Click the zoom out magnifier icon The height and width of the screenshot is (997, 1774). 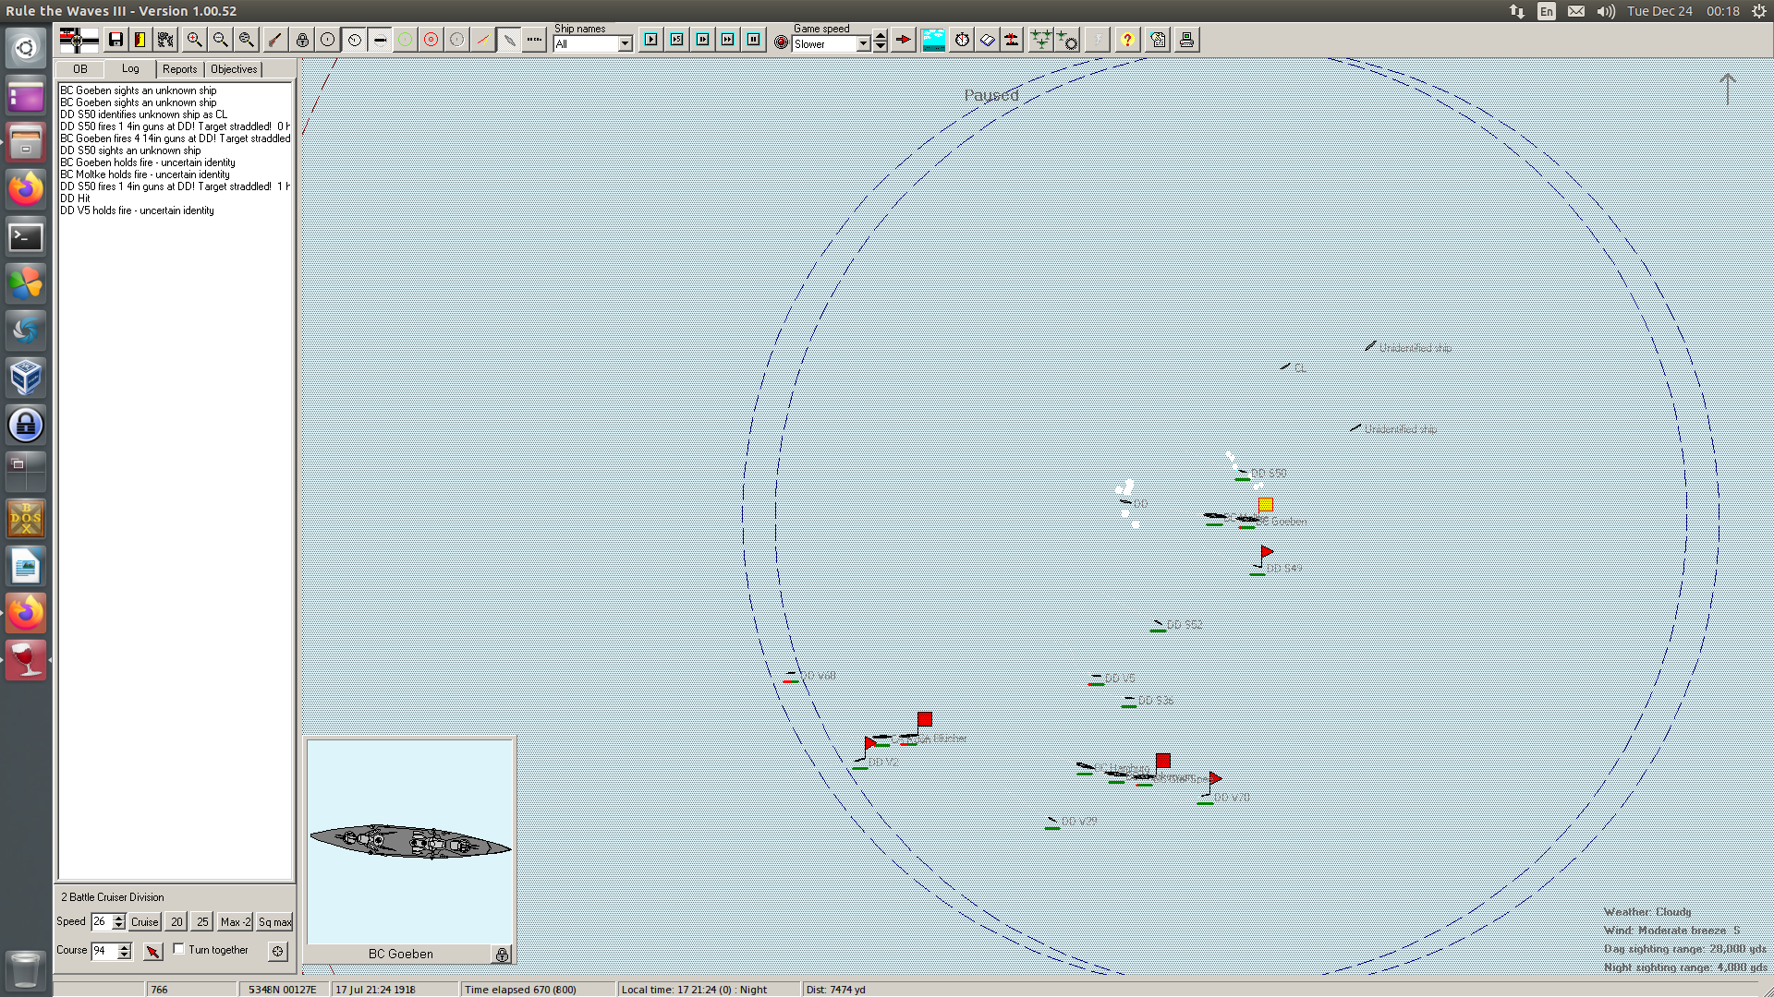(220, 40)
